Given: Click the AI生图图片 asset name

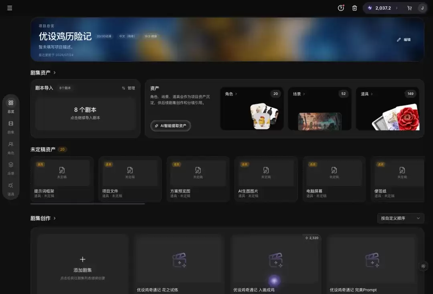Looking at the screenshot, I should tap(248, 191).
